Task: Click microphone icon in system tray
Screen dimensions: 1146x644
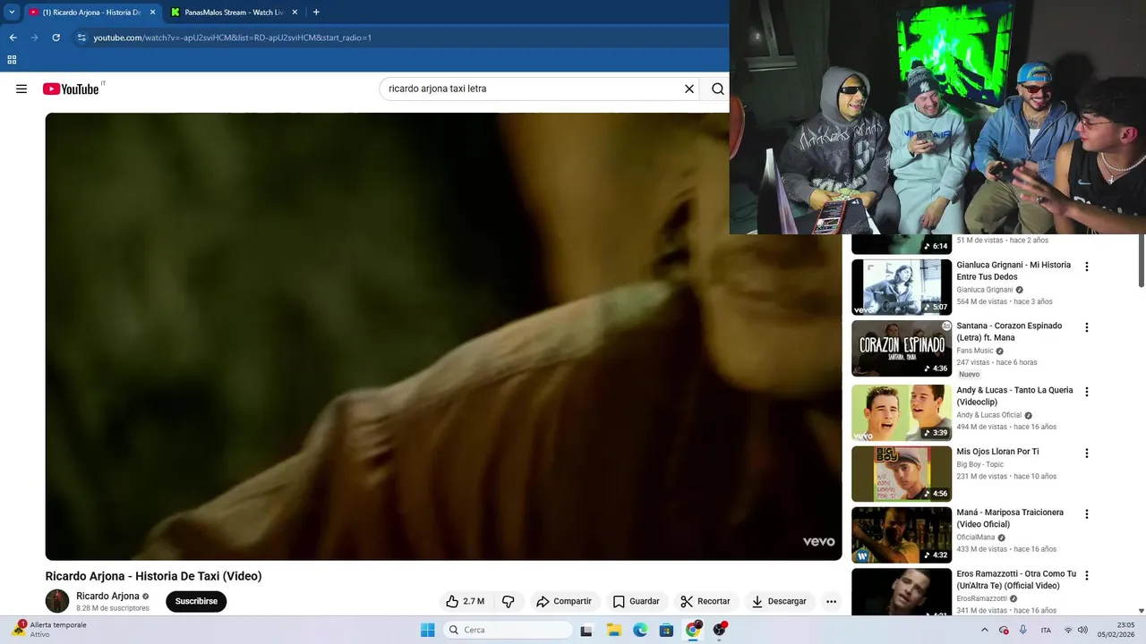Action: tap(1022, 630)
